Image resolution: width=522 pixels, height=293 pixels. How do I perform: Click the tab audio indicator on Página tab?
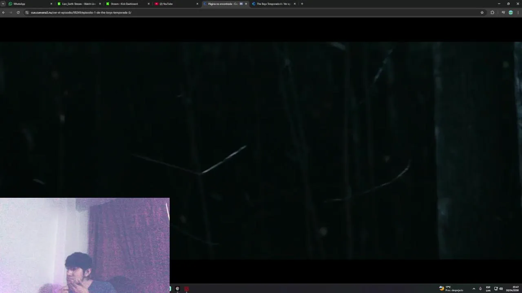click(x=241, y=4)
